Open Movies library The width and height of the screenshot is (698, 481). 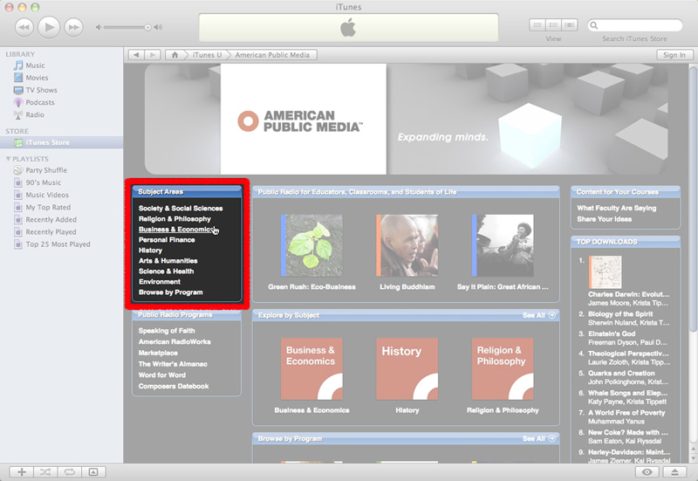click(37, 78)
